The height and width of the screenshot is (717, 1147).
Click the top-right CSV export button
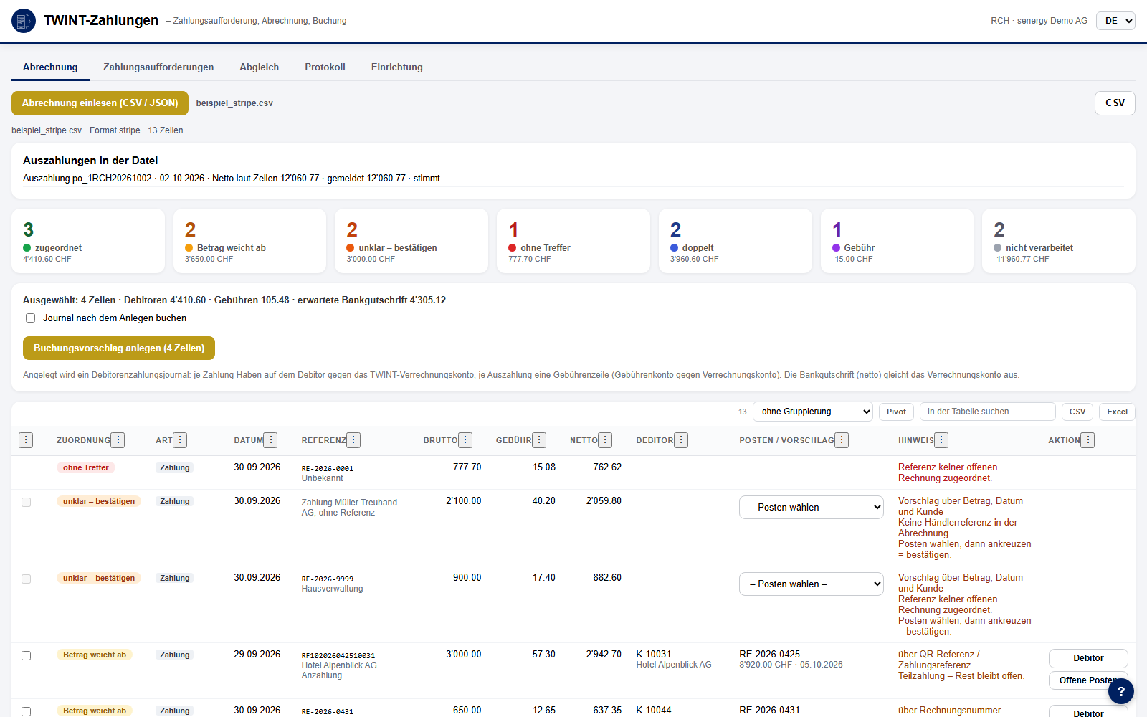pyautogui.click(x=1115, y=103)
